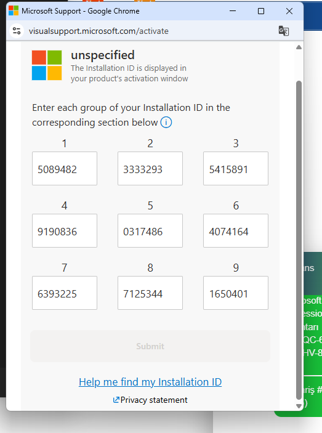Click the scrollbar down arrow

(299, 406)
